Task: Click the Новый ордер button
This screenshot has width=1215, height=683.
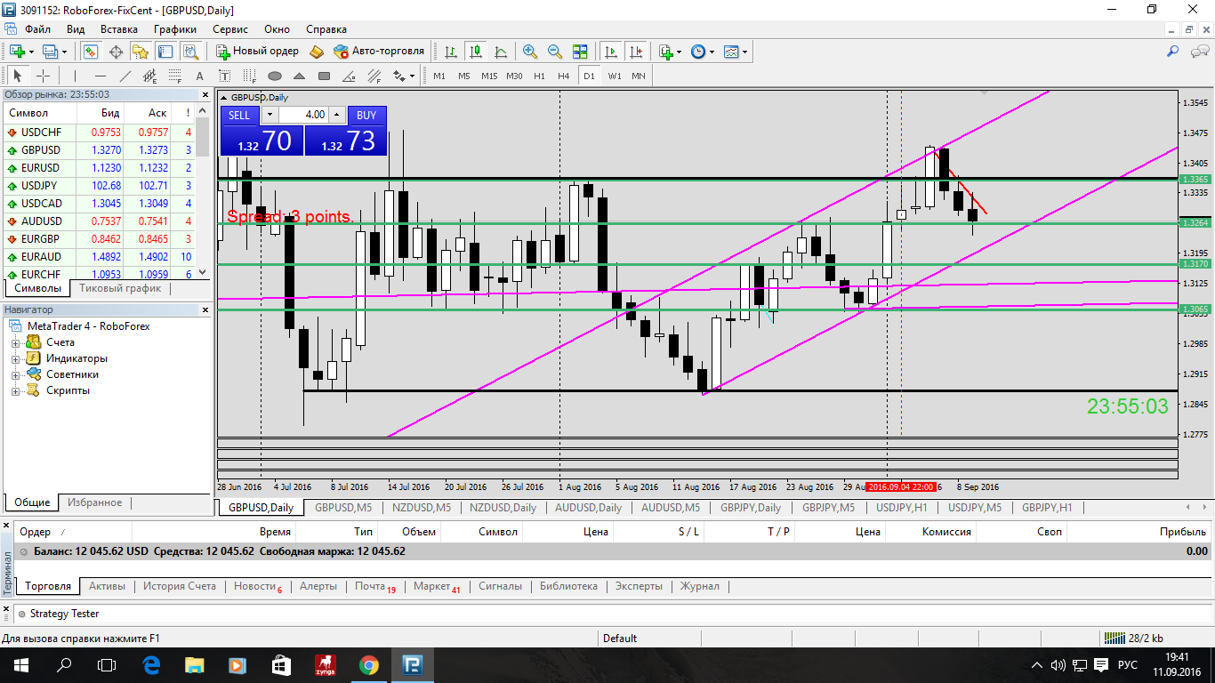Action: click(x=258, y=52)
